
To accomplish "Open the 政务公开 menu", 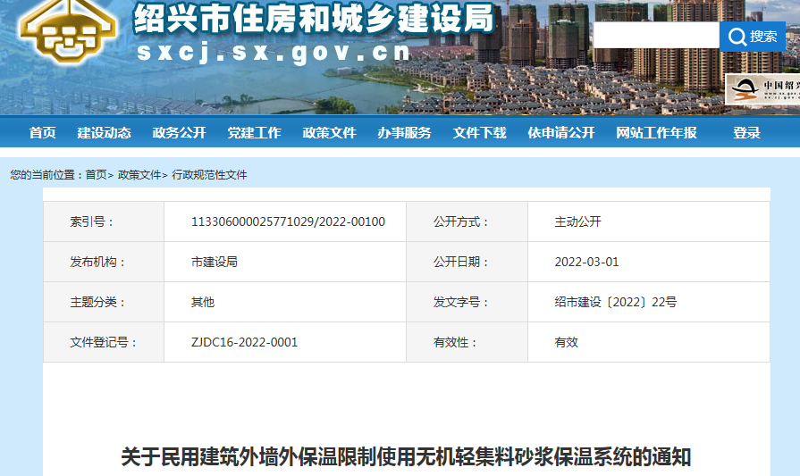I will point(179,132).
